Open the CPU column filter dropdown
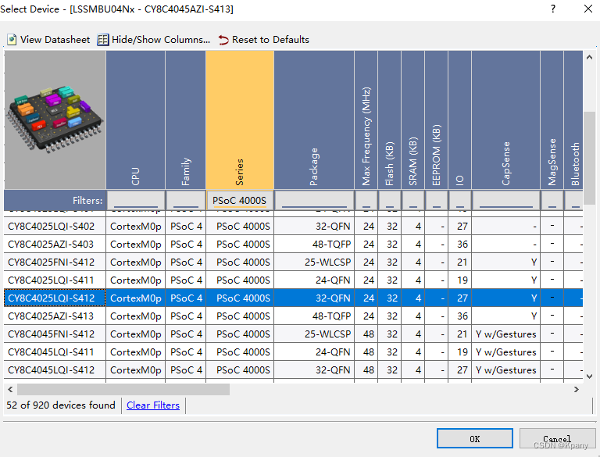The image size is (600, 457). click(135, 200)
